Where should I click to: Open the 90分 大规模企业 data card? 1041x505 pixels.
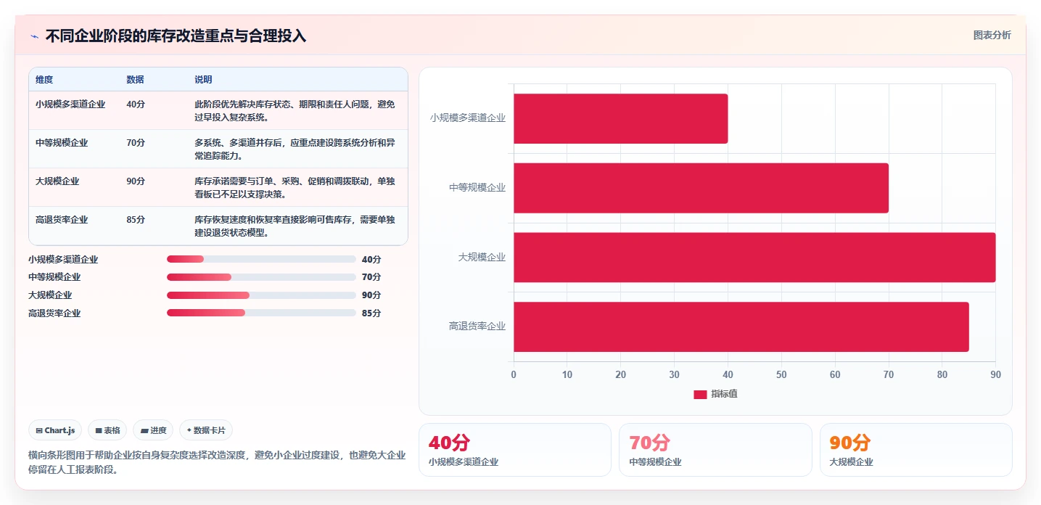pyautogui.click(x=915, y=450)
